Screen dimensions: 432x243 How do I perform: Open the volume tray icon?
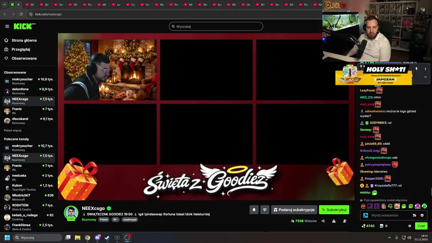point(409,238)
